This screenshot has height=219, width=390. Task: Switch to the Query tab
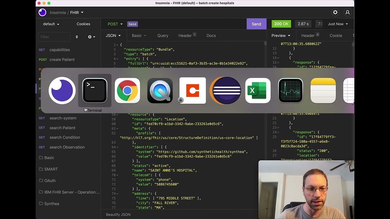163,36
